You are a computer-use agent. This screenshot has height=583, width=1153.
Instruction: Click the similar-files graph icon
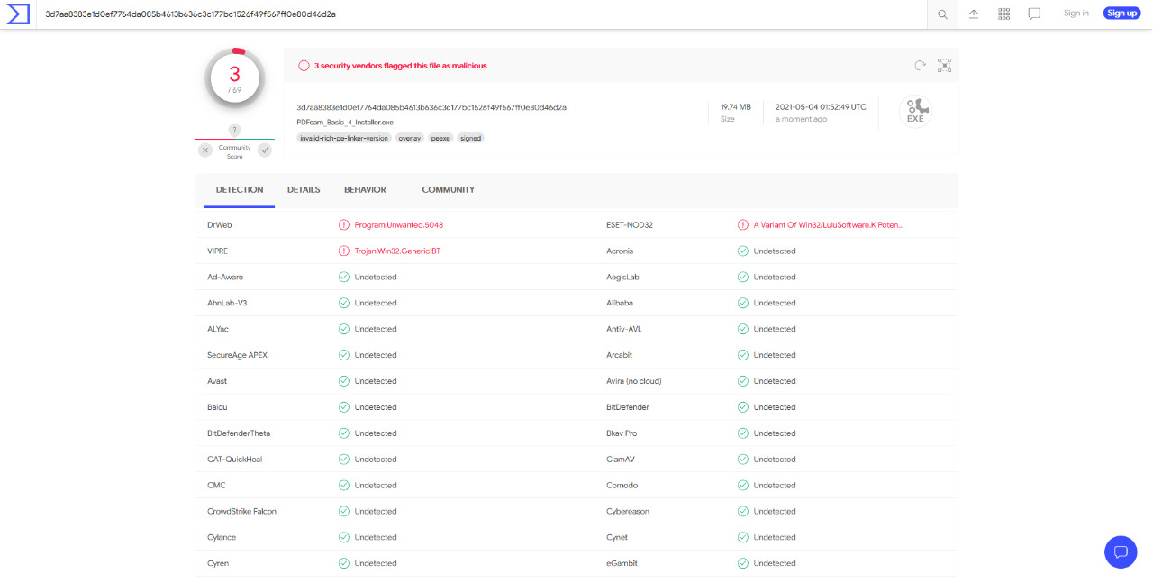[944, 65]
